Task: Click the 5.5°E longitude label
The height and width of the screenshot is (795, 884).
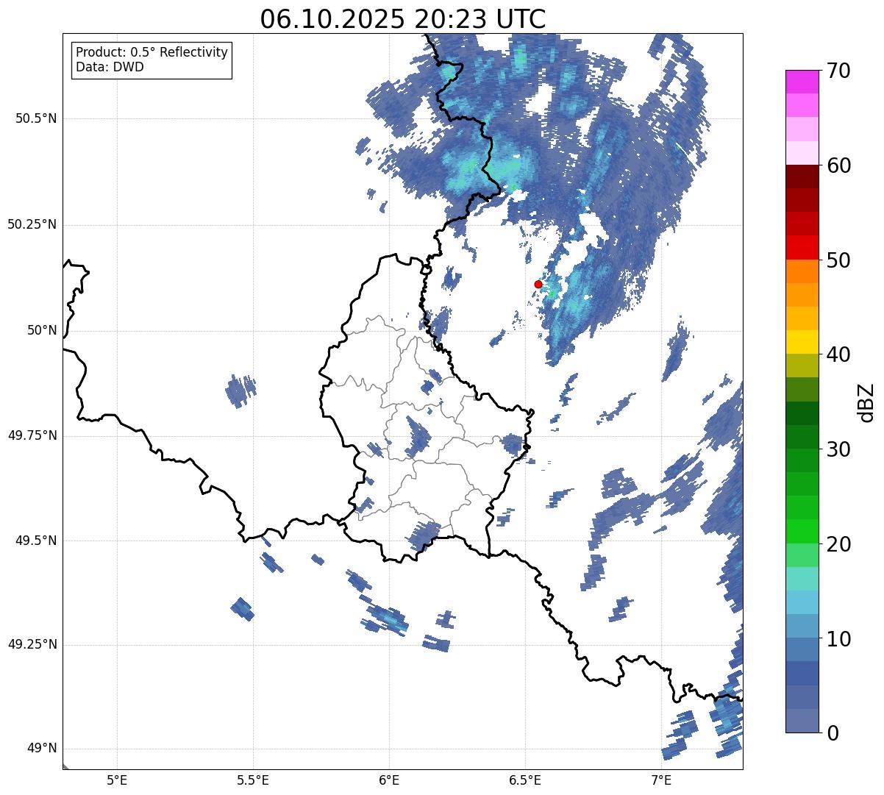Action: coord(253,780)
